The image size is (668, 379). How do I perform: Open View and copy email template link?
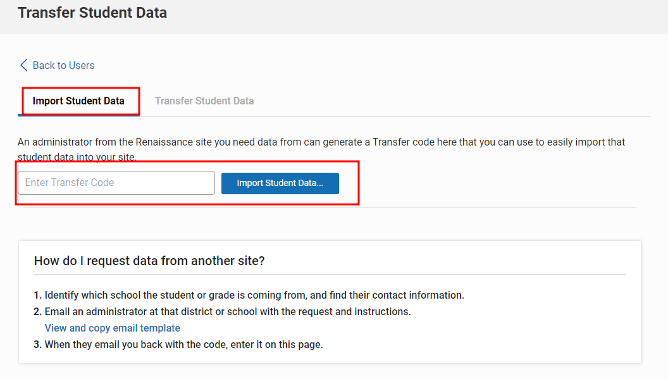(x=113, y=328)
